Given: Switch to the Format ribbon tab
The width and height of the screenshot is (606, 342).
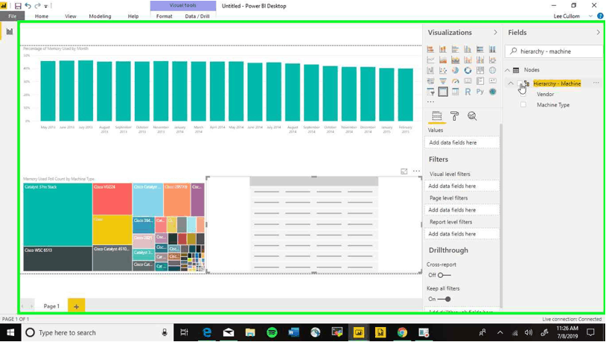Looking at the screenshot, I should point(165,16).
